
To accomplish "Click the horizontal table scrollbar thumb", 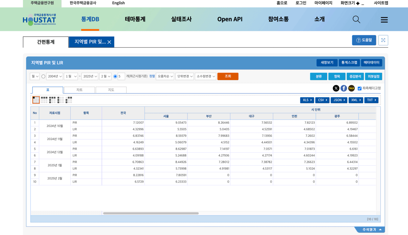I will click(x=151, y=213).
